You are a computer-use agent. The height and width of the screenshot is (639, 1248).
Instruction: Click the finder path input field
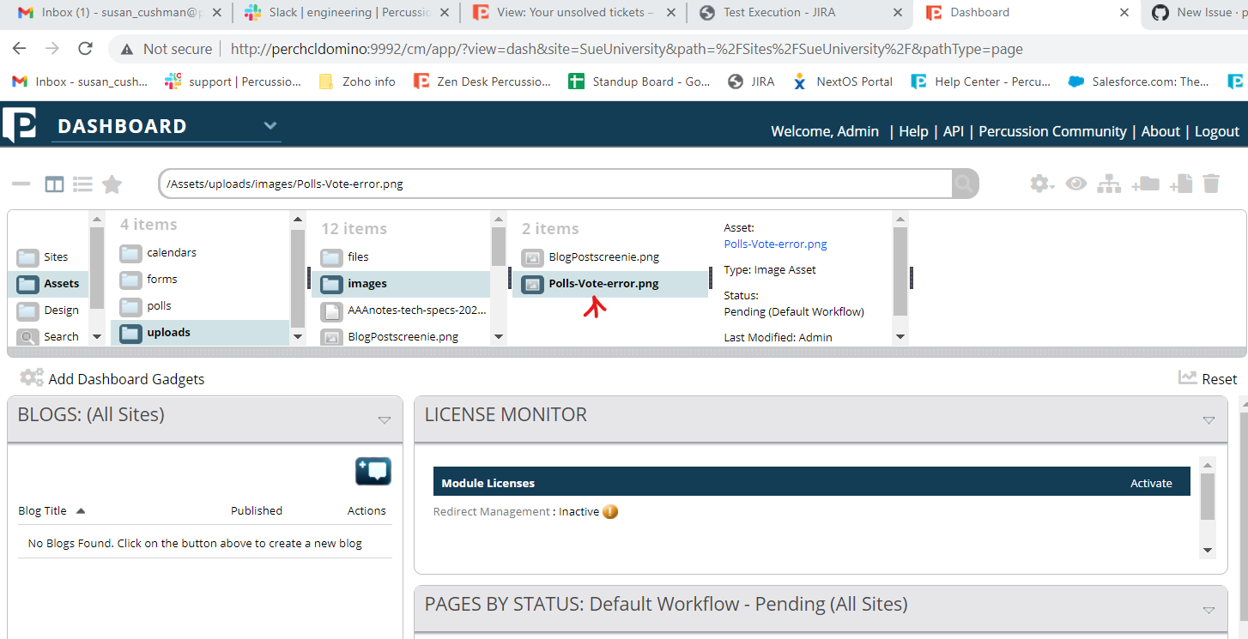(x=555, y=184)
